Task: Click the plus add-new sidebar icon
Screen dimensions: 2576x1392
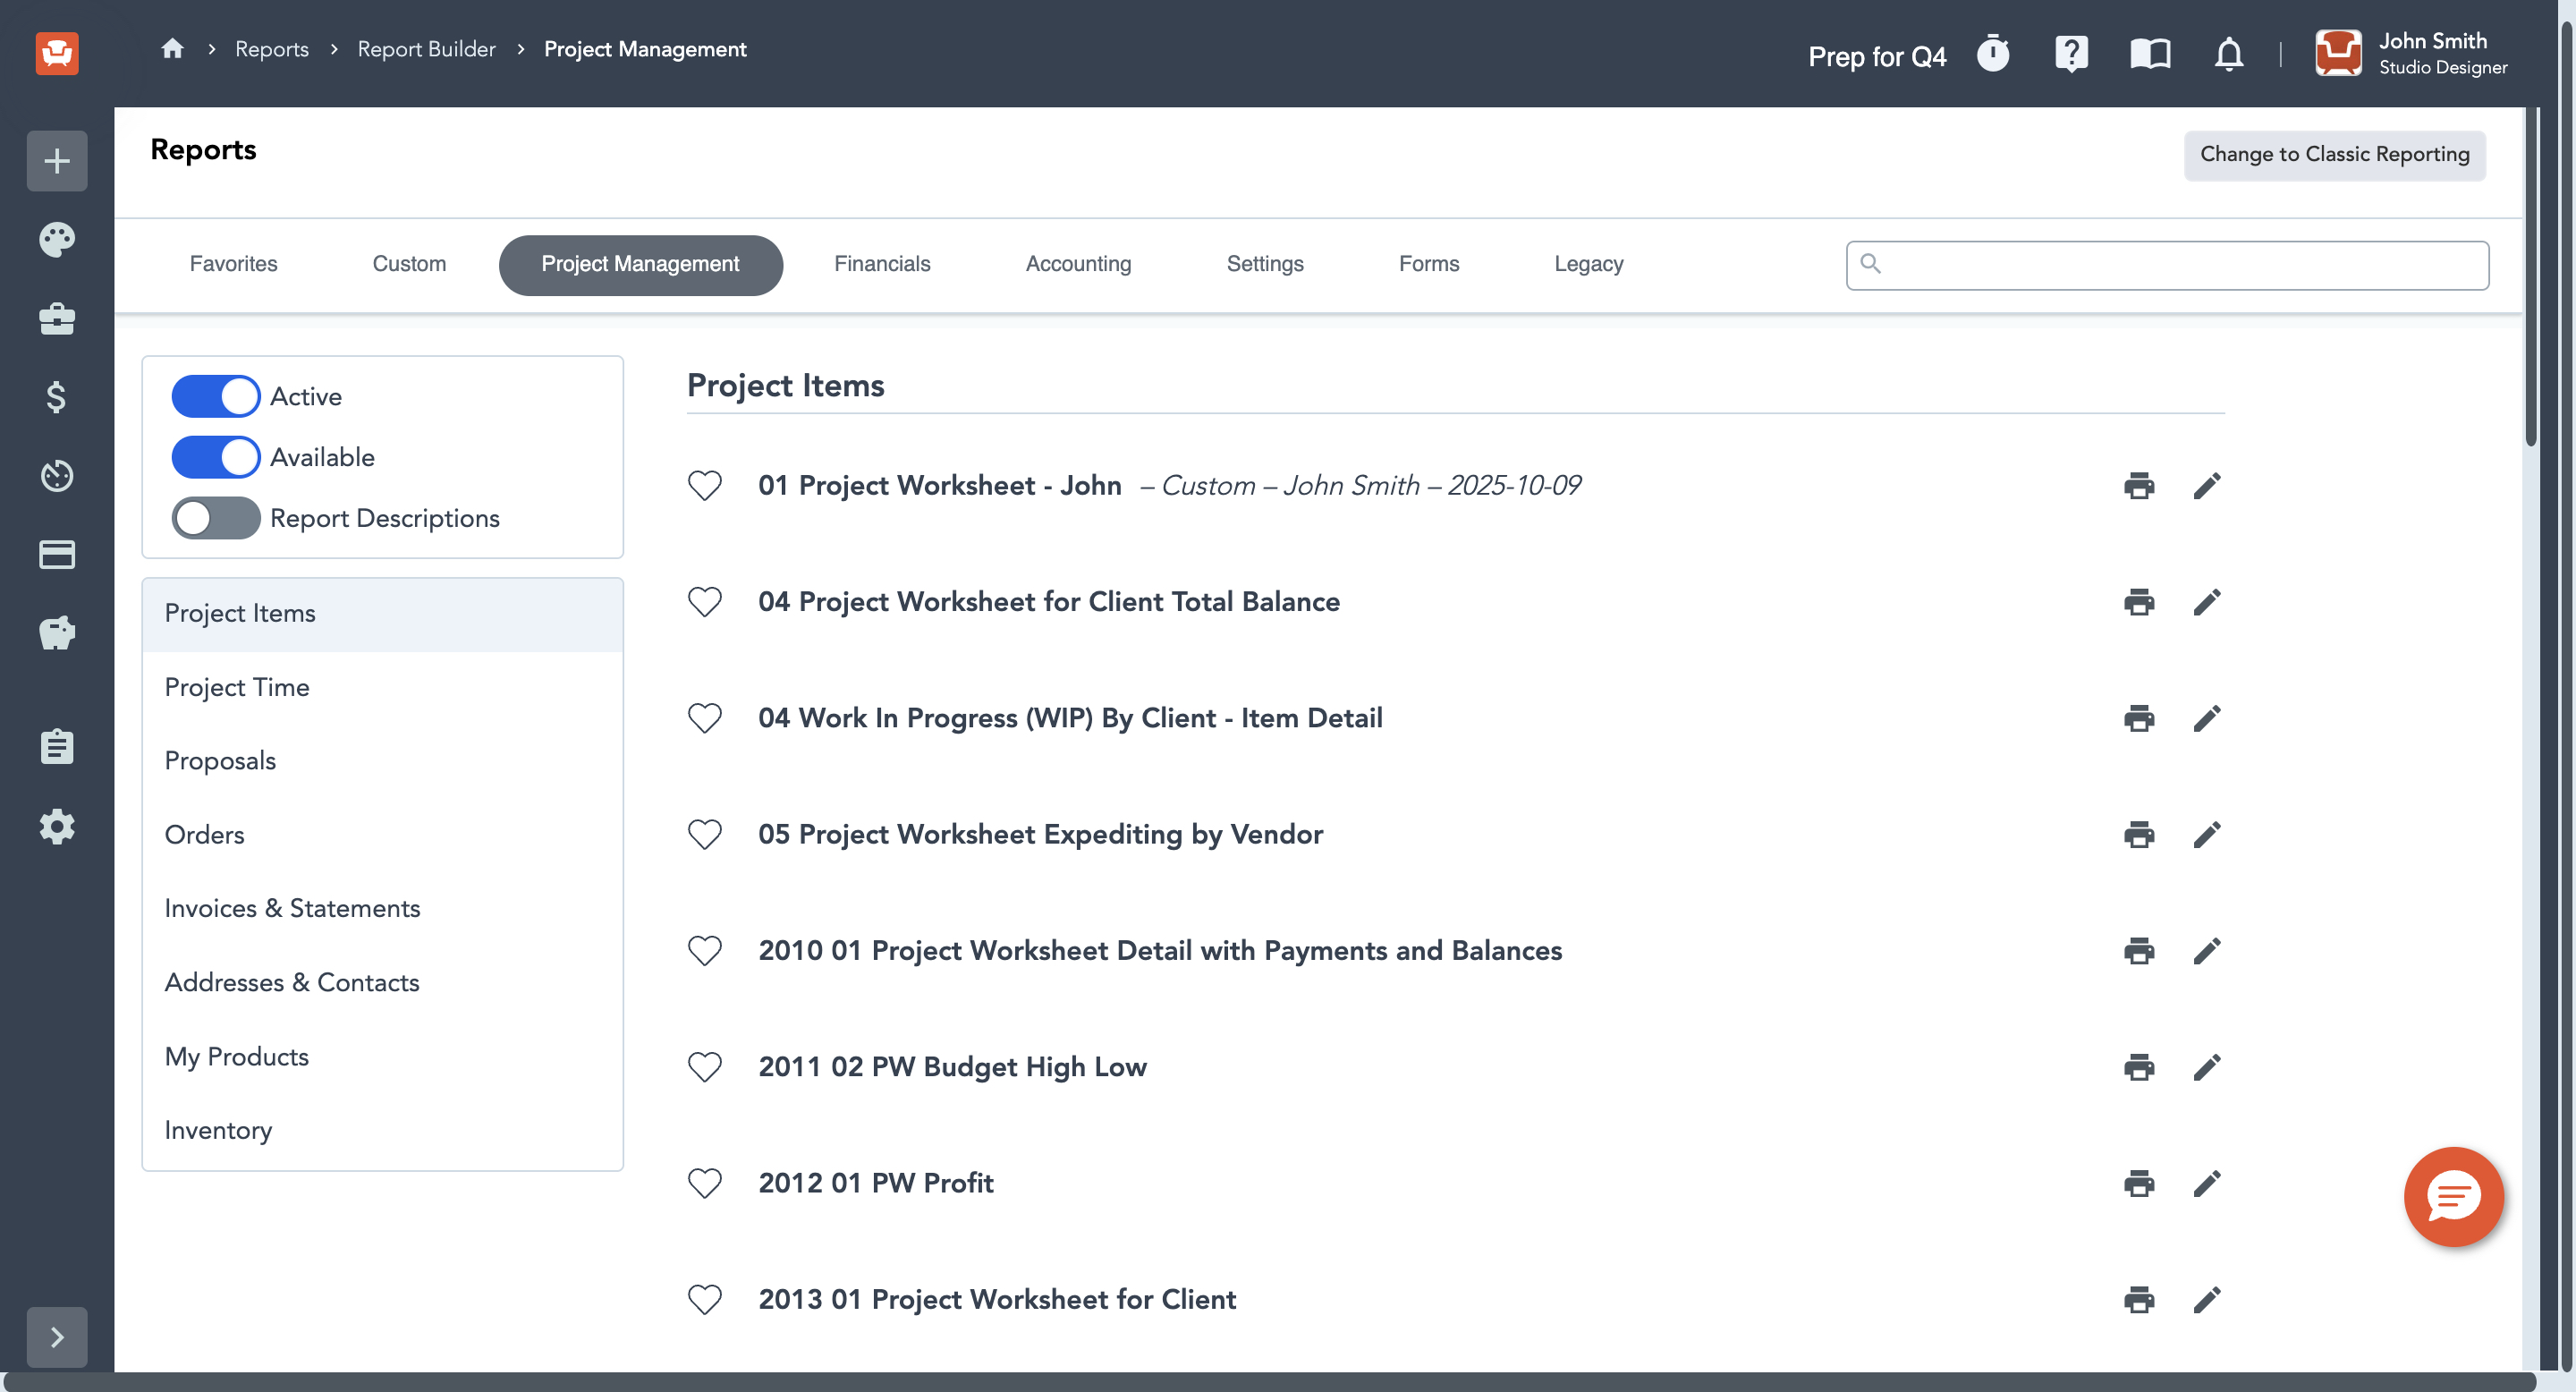Action: pyautogui.click(x=57, y=160)
